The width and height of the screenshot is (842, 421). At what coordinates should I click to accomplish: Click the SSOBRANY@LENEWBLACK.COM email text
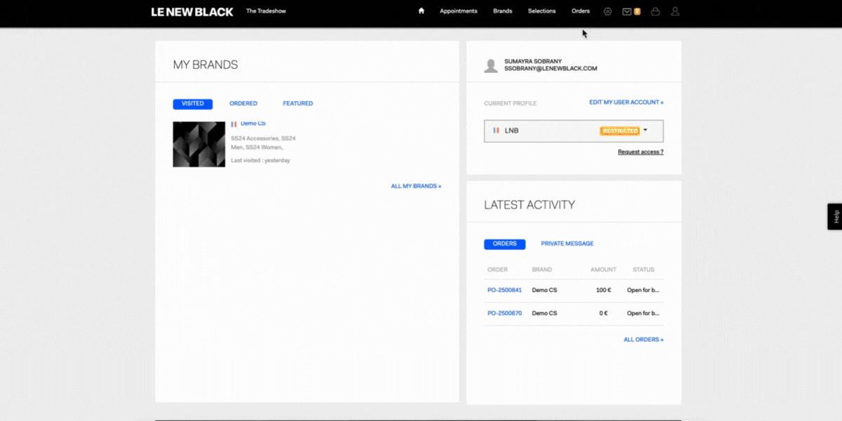pos(551,69)
